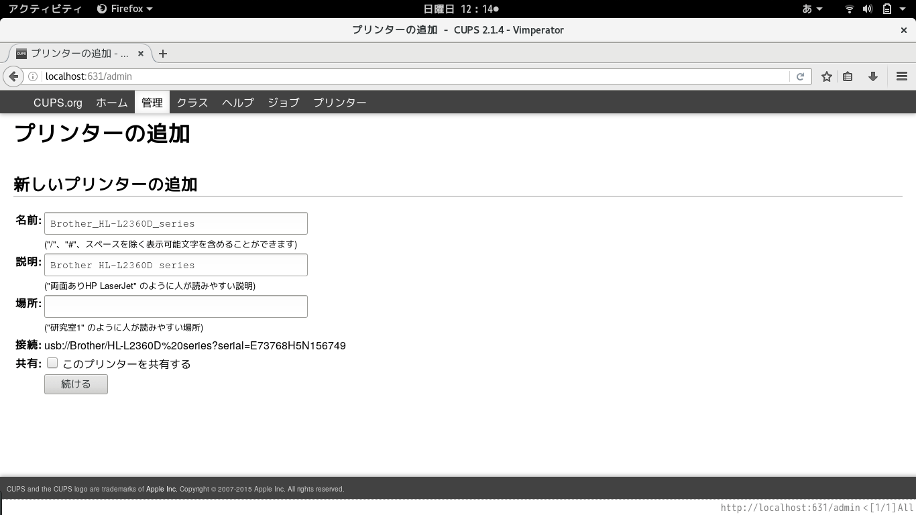This screenshot has width=916, height=515.
Task: Reload the page with the refresh icon
Action: pos(800,76)
